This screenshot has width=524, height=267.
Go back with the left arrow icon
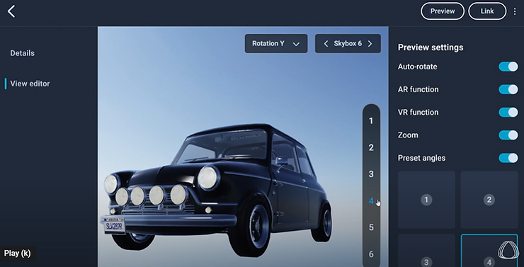[x=11, y=11]
